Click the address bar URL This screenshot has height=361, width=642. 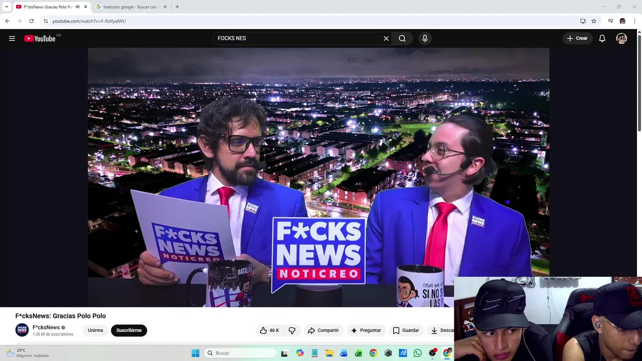[89, 21]
